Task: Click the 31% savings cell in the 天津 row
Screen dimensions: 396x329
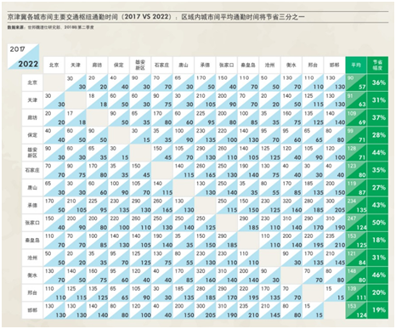Action: coord(377,100)
